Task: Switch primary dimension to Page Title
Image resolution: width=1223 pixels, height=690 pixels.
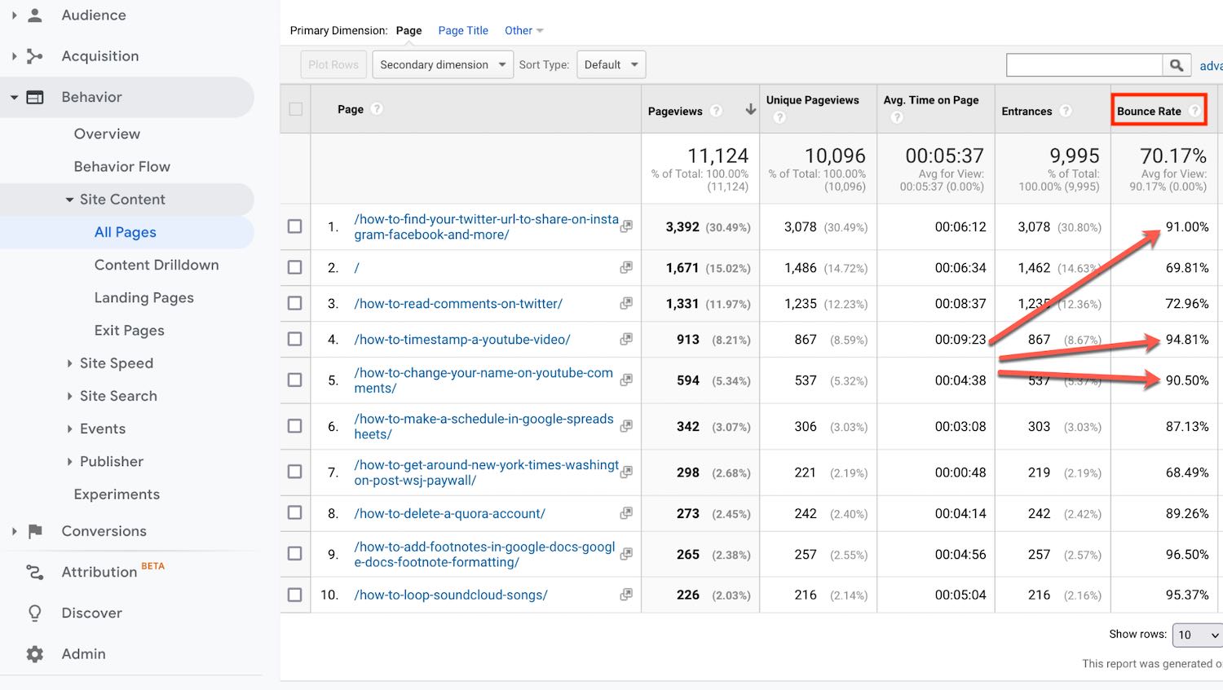Action: [x=463, y=31]
